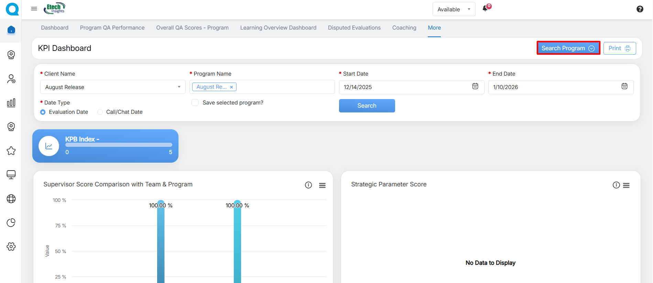653x283 pixels.
Task: Switch to Program QA Performance tab
Action: pos(112,28)
